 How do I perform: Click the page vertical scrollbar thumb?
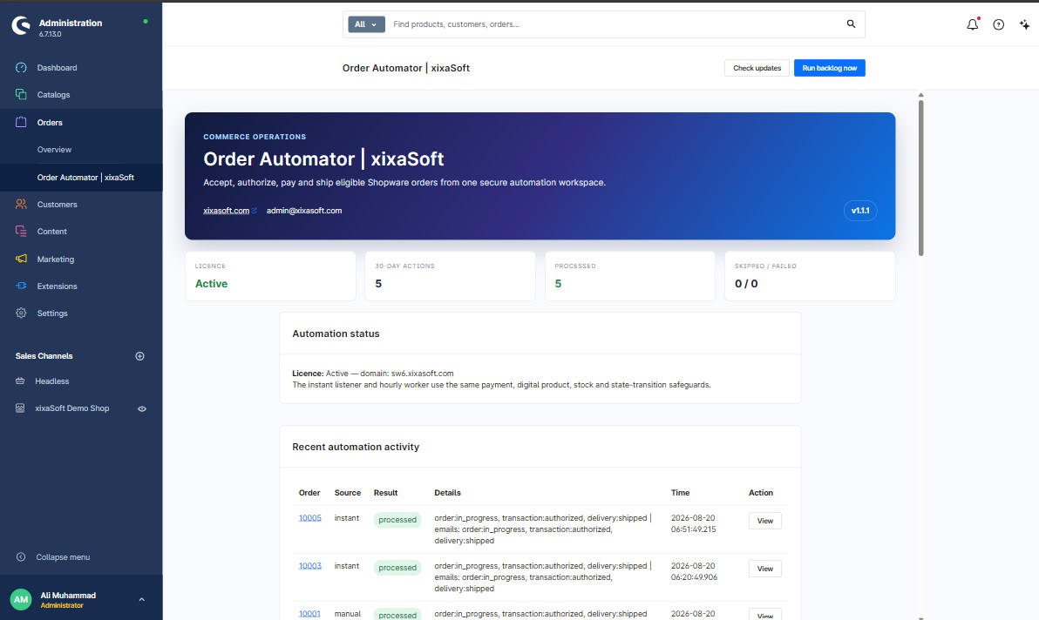tap(921, 178)
